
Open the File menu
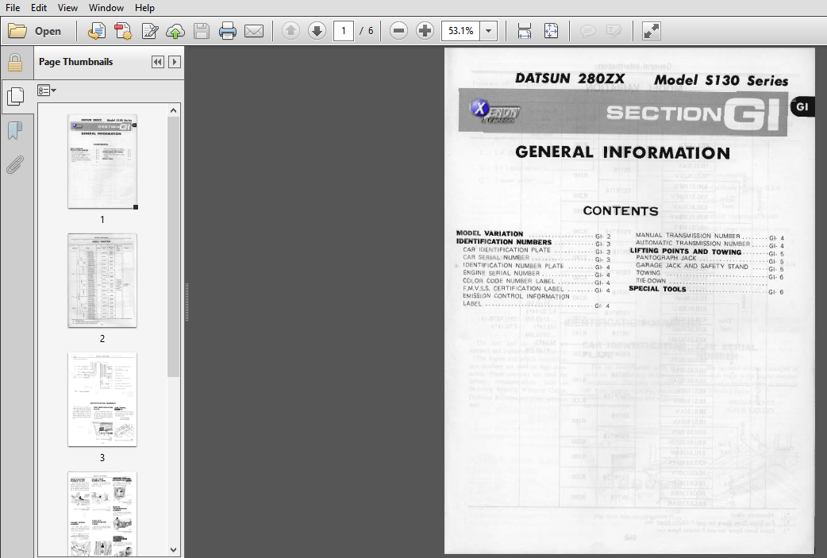13,8
